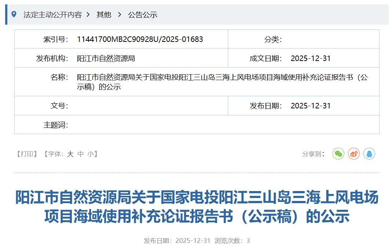The image size is (392, 248).
Task: Click the chevron after 其他
Action: [x=119, y=15]
